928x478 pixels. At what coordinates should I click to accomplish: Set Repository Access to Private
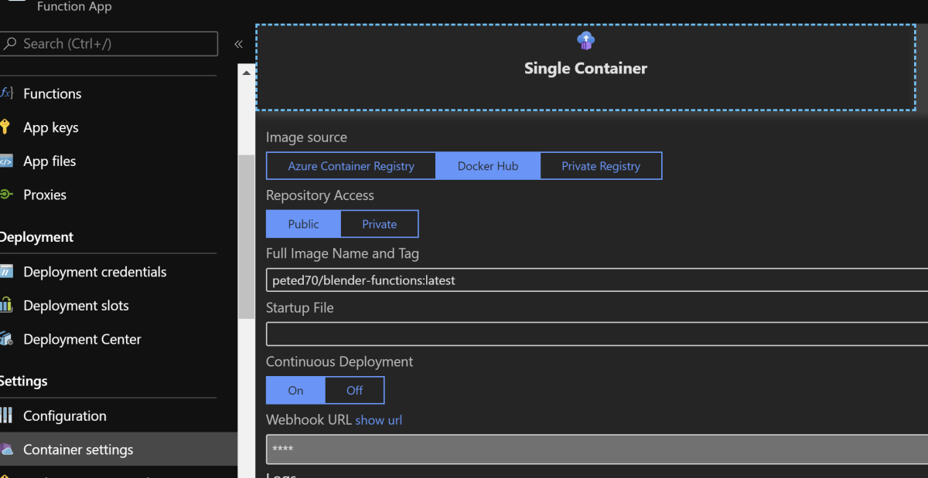click(380, 224)
